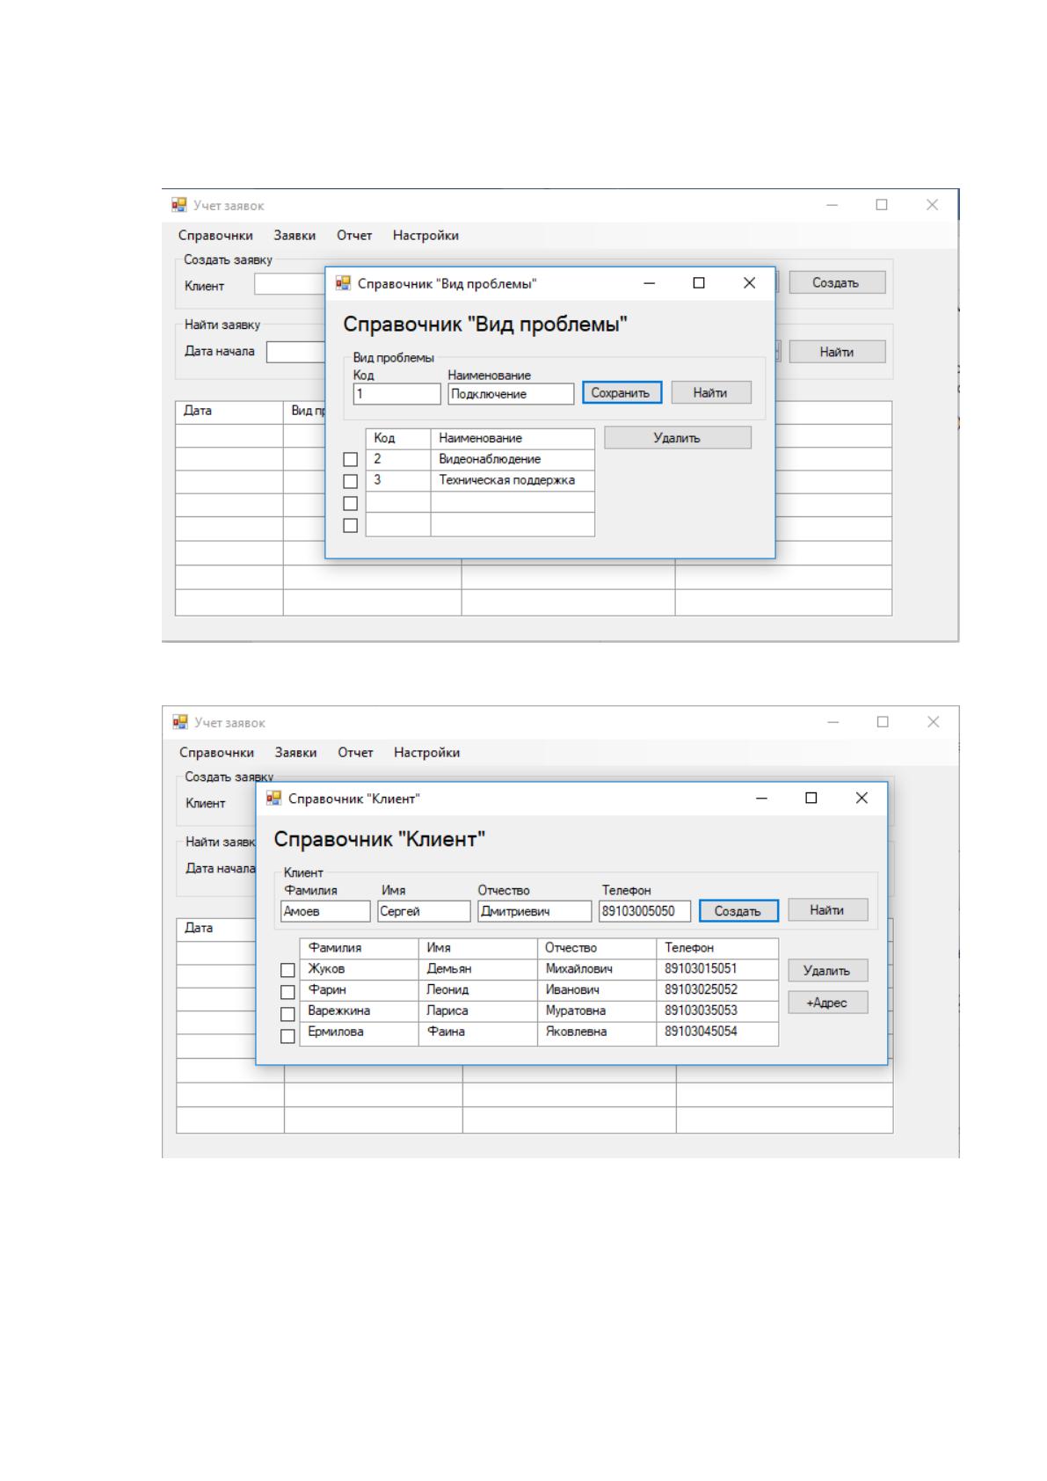Check the box beside Варежкина

(x=287, y=1014)
